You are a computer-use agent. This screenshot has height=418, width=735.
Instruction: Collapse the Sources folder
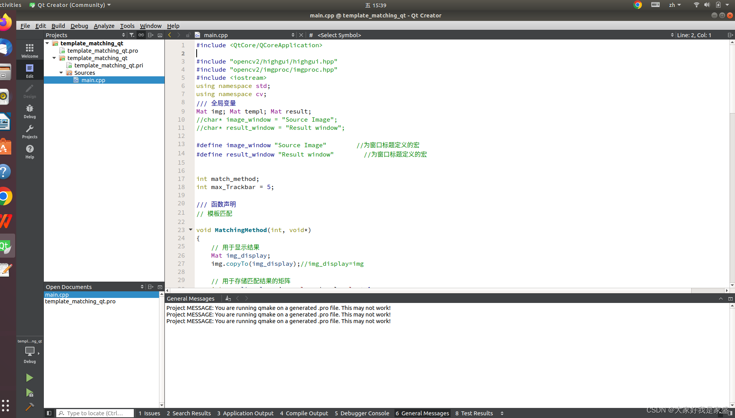coord(61,72)
